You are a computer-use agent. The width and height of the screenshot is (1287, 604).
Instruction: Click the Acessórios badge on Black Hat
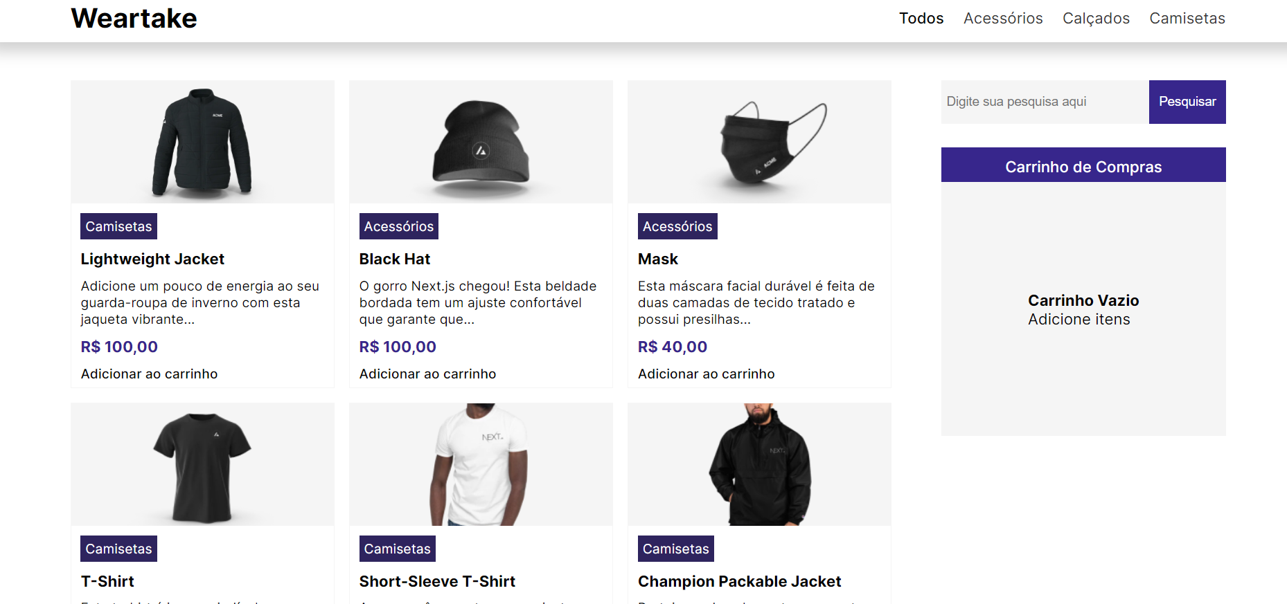coord(398,226)
